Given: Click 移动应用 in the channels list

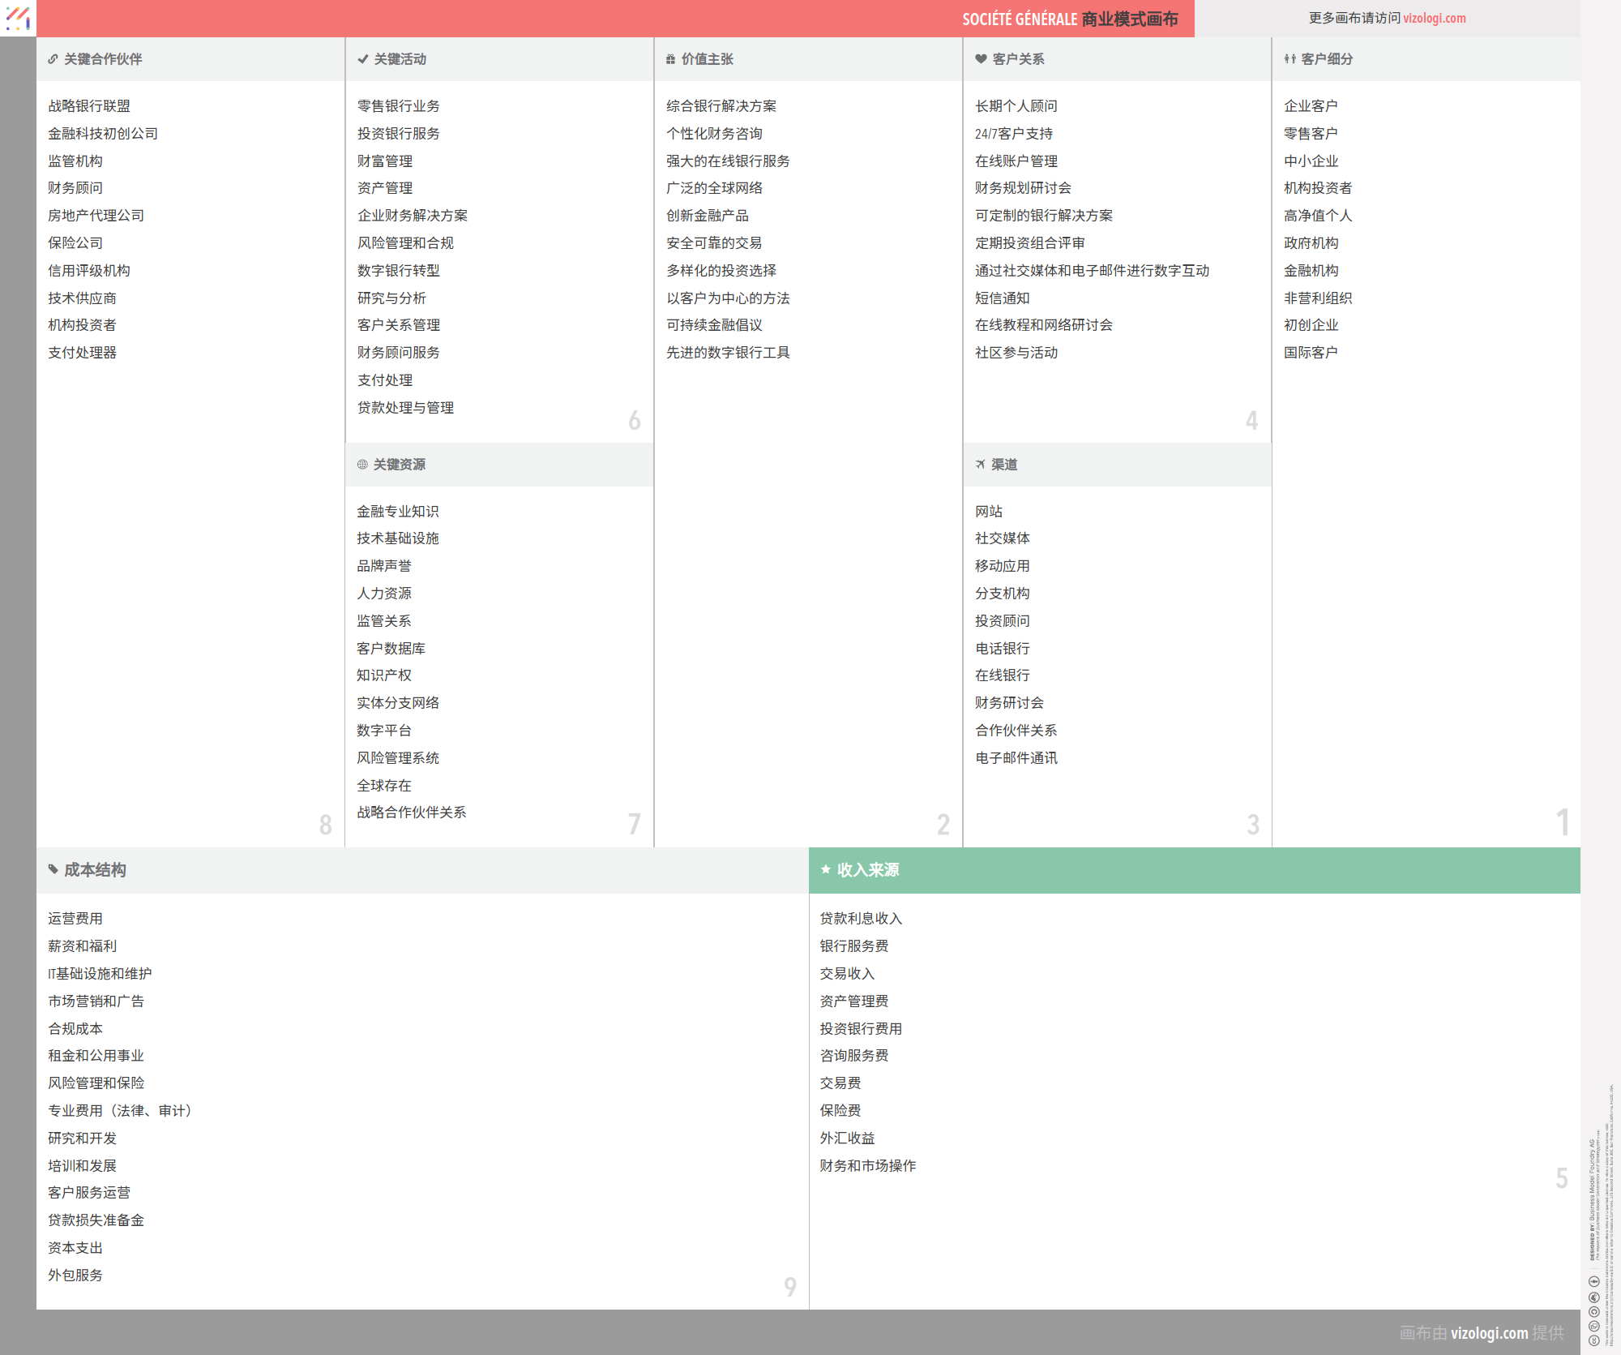Looking at the screenshot, I should pos(1002,566).
